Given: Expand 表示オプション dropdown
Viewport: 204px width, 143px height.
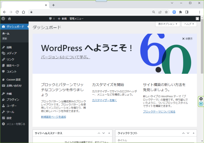Looking at the screenshot, I should click(x=168, y=24).
